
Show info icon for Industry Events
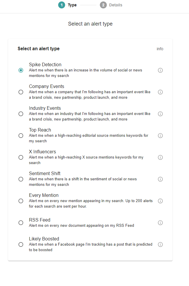(160, 114)
